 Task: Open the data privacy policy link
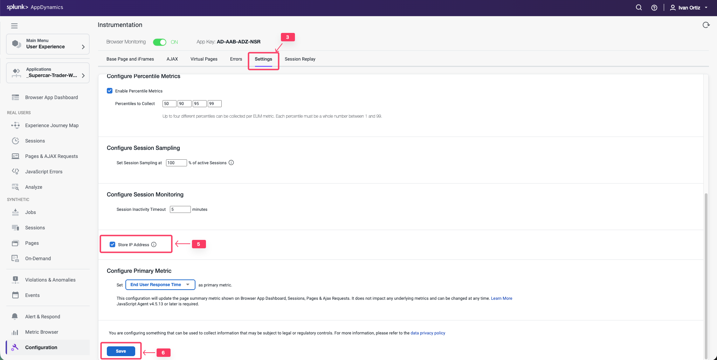pos(428,333)
